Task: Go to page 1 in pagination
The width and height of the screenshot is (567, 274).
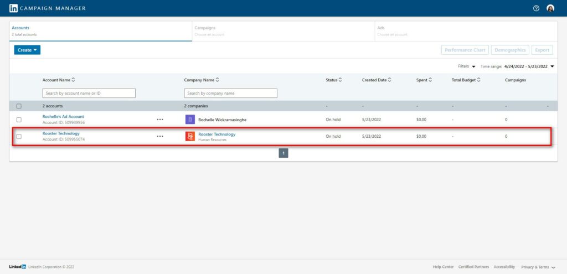Action: pyautogui.click(x=283, y=153)
